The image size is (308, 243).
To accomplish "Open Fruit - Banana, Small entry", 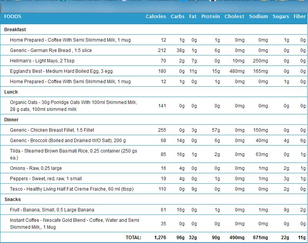I will [x=52, y=210].
